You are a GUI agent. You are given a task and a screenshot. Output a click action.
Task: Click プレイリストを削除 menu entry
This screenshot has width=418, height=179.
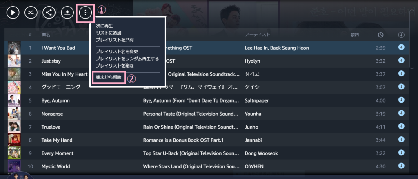(115, 65)
